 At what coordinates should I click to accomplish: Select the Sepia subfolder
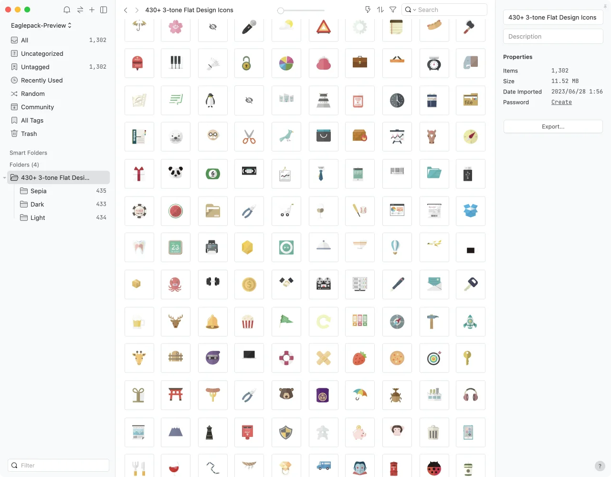coord(38,191)
